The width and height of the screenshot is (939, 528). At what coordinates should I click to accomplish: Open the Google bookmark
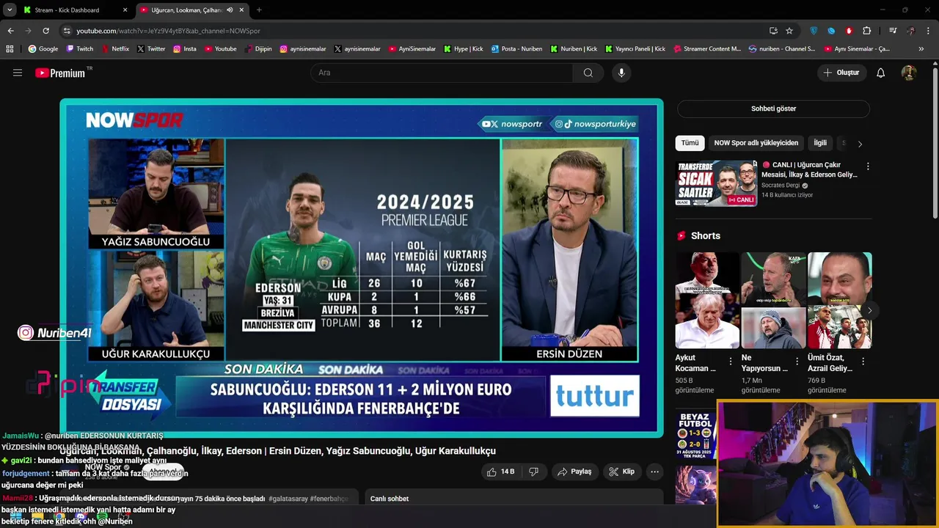(43, 49)
